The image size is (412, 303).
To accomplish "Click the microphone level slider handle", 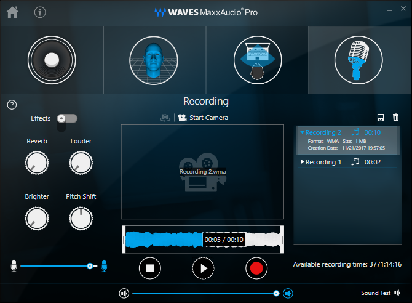I will point(90,266).
